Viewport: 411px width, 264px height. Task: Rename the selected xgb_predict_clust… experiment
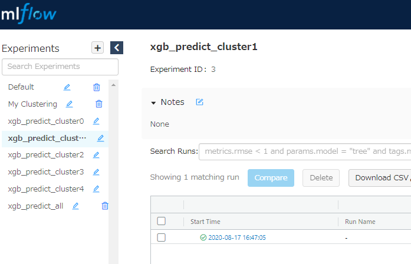pyautogui.click(x=101, y=138)
